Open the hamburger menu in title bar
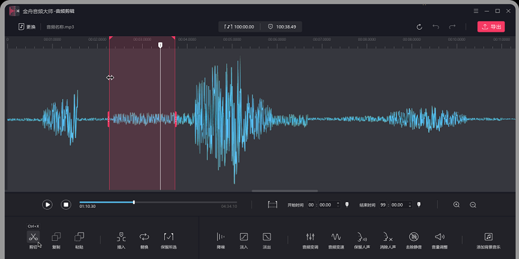This screenshot has width=519, height=259. pos(476,11)
